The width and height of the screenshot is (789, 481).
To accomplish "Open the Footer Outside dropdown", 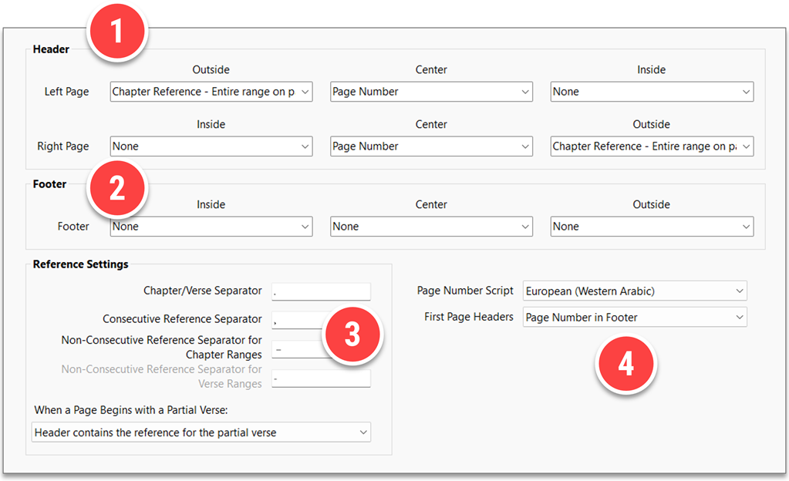I will (x=652, y=227).
